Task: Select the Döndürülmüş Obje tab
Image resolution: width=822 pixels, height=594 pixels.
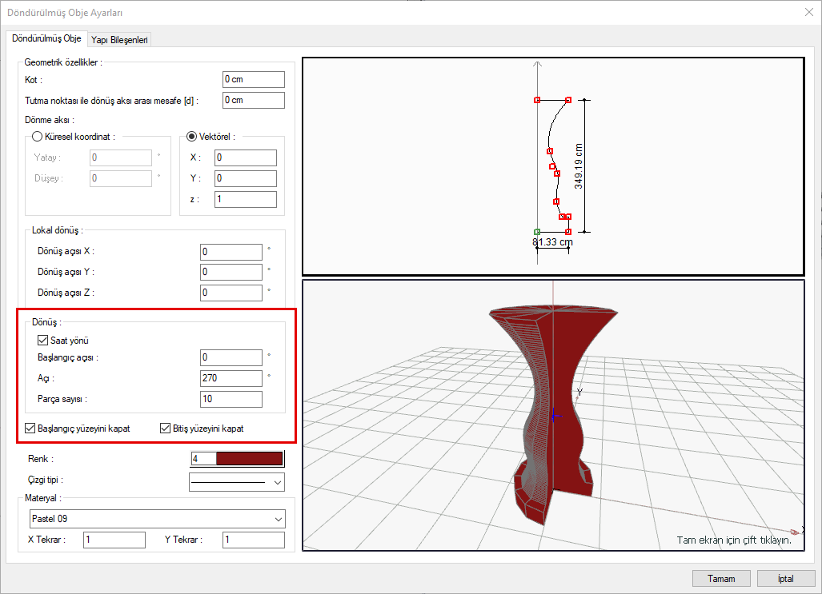Action: [46, 38]
